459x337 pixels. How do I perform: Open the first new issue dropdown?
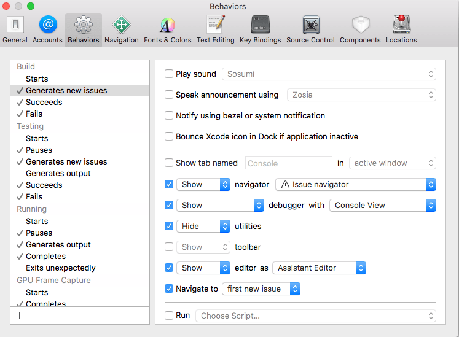(x=261, y=289)
